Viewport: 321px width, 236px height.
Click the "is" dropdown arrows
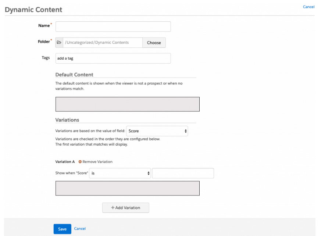[x=149, y=173]
